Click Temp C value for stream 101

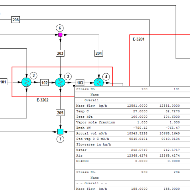point(173,111)
